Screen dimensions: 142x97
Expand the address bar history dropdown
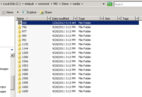pyautogui.click(x=103, y=4)
